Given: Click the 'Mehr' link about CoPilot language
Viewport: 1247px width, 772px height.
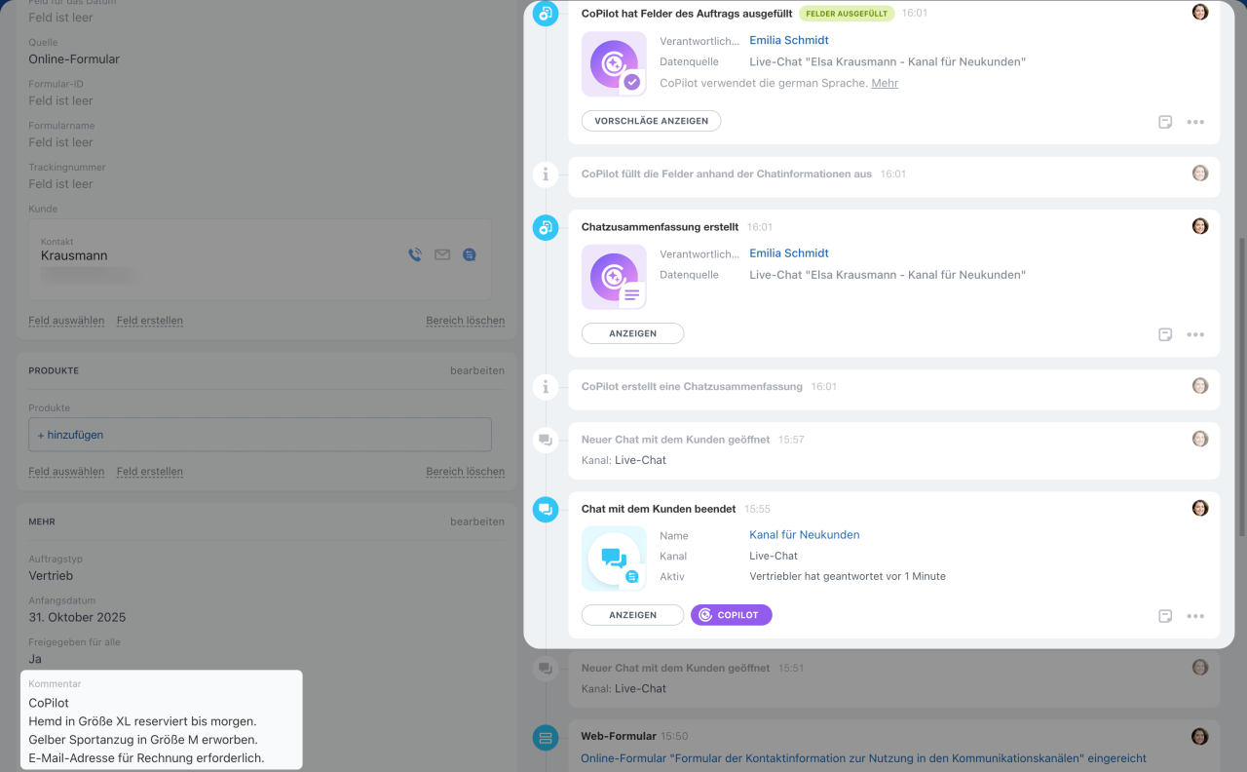Looking at the screenshot, I should [885, 84].
